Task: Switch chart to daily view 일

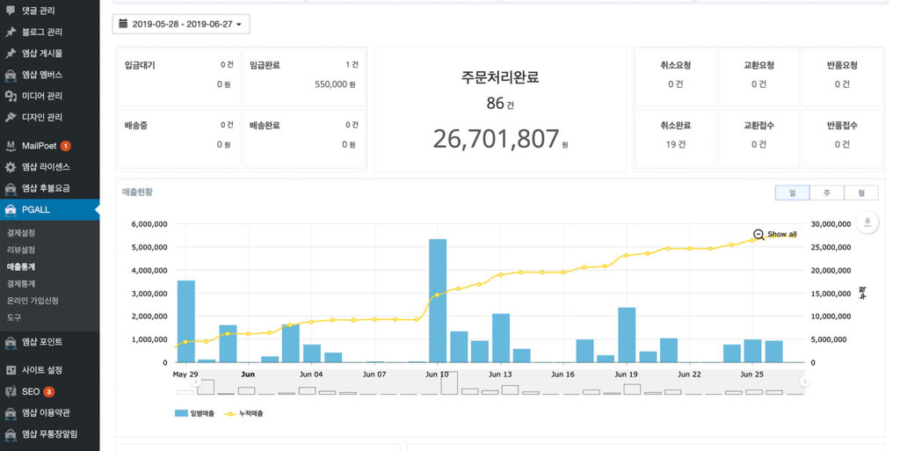Action: (792, 193)
